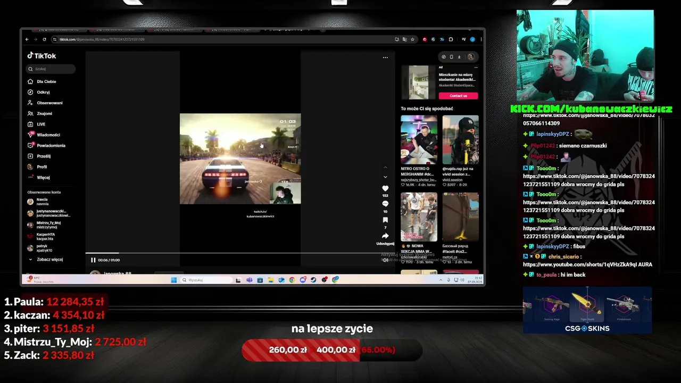Open Powiadomienia notifications
The width and height of the screenshot is (681, 383).
(46, 145)
